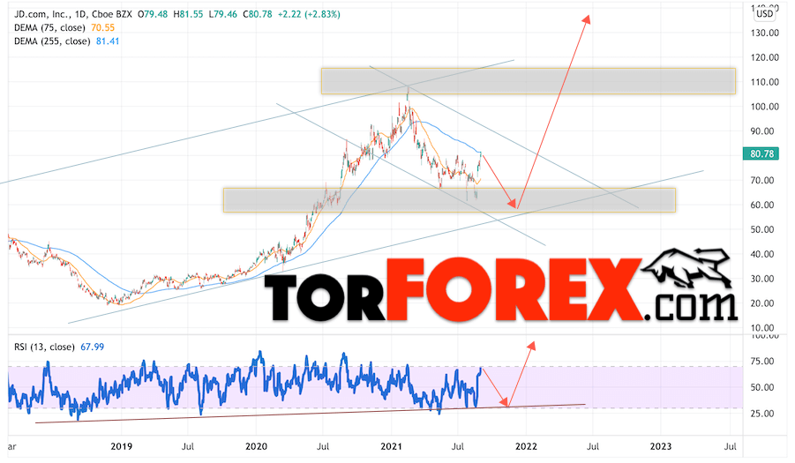Click the 110.00 price axis label

[x=765, y=82]
